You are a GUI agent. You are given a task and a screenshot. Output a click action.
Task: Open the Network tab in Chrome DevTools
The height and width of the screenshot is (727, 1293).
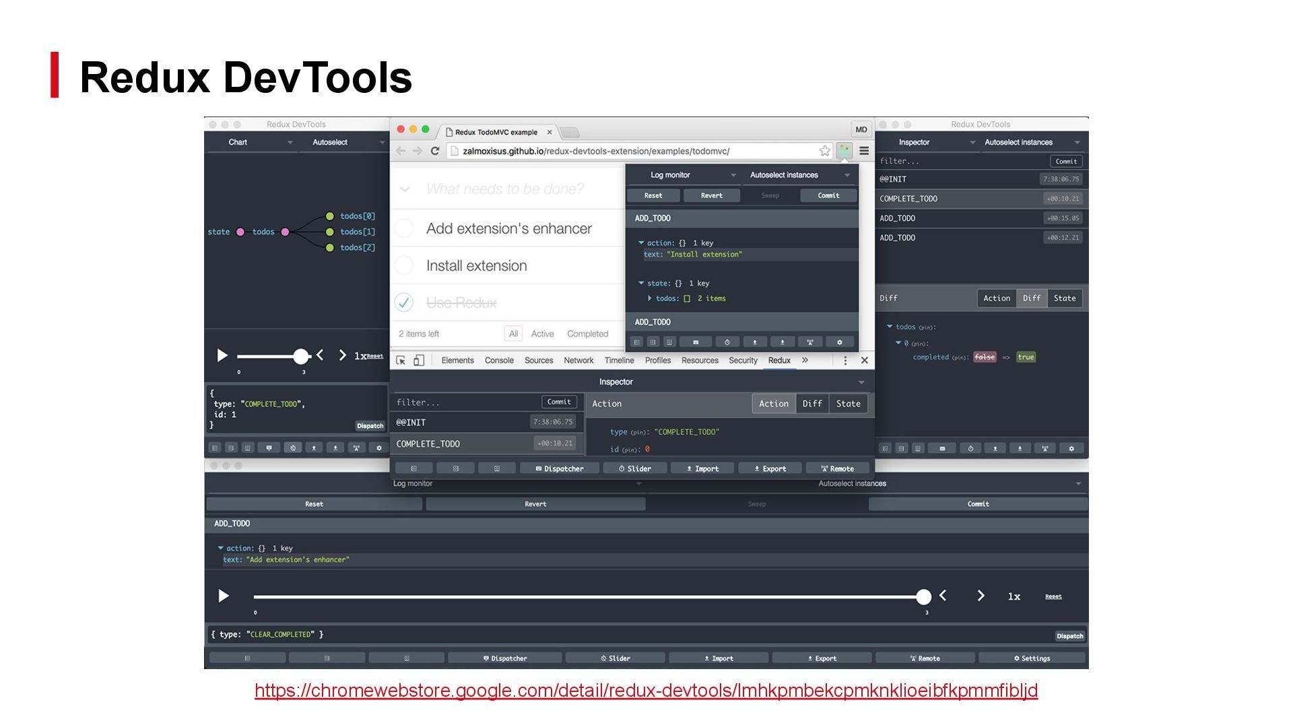point(578,361)
